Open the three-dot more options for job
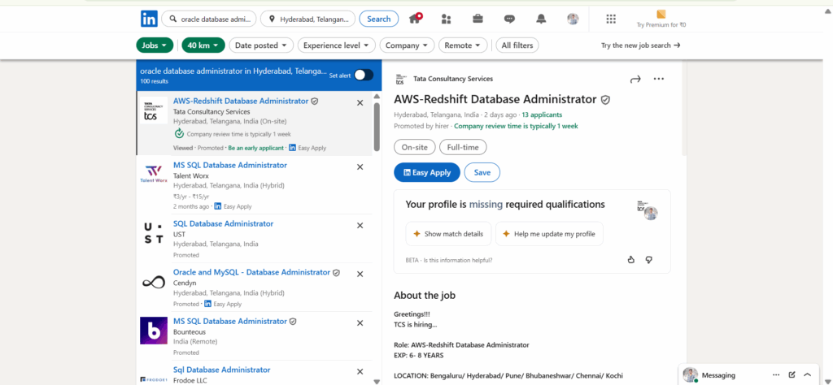The image size is (833, 385). tap(659, 79)
